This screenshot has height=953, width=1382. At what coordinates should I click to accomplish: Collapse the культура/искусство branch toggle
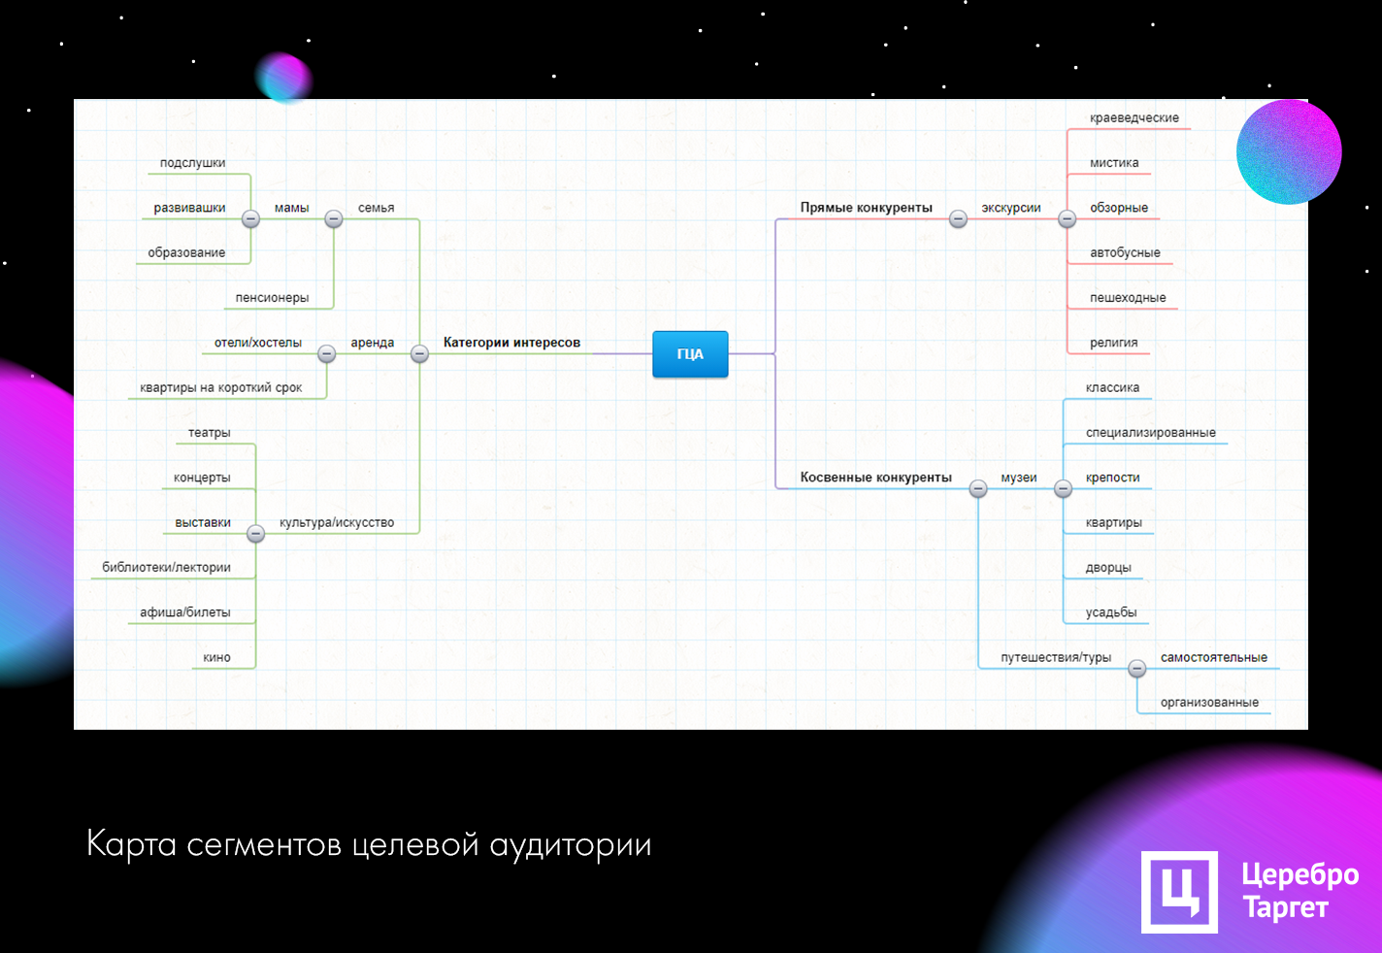click(255, 534)
